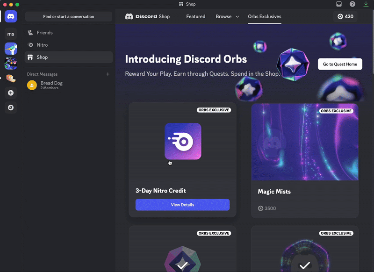Click the Help question mark icon
374x272 pixels.
(352, 4)
